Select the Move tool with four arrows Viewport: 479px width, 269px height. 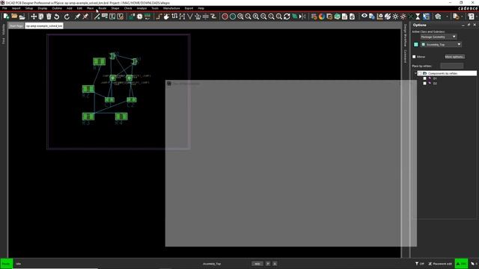[34, 16]
